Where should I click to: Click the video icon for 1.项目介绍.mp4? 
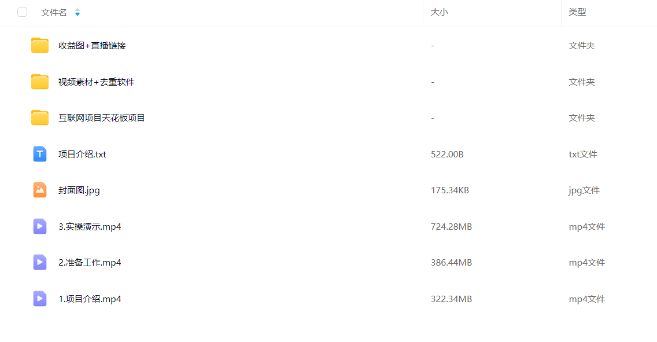[x=40, y=299]
